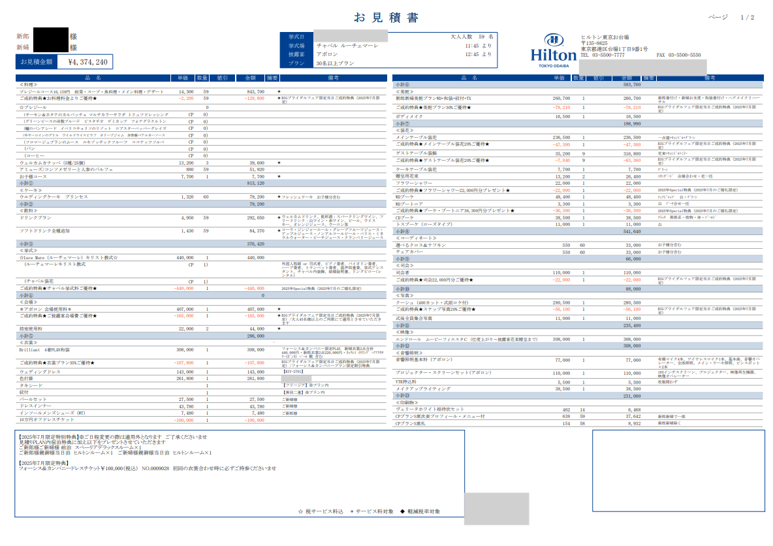Screen dimensions: 773x546
Task: Click the お見積書 document title
Action: pos(386,18)
